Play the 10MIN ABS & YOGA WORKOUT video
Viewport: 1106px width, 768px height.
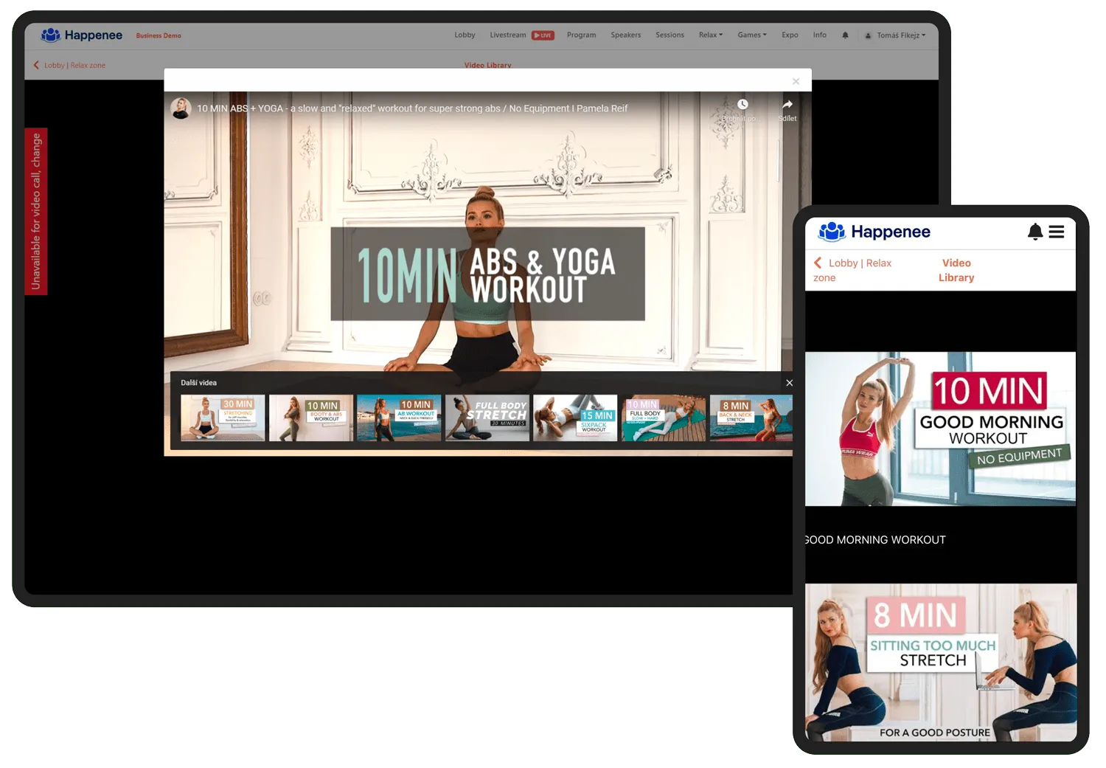(487, 274)
